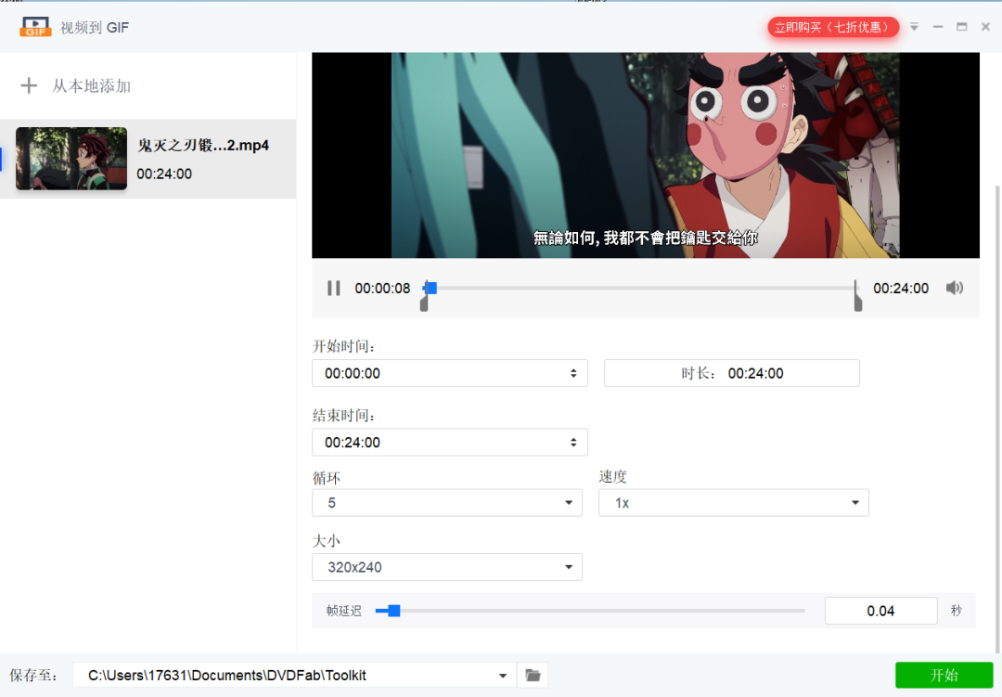Image resolution: width=1002 pixels, height=697 pixels.
Task: Select the 鬼灭之刃 video in the sidebar
Action: coord(148,158)
